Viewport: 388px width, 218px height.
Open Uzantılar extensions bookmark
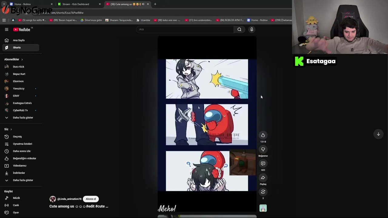pyautogui.click(x=143, y=20)
